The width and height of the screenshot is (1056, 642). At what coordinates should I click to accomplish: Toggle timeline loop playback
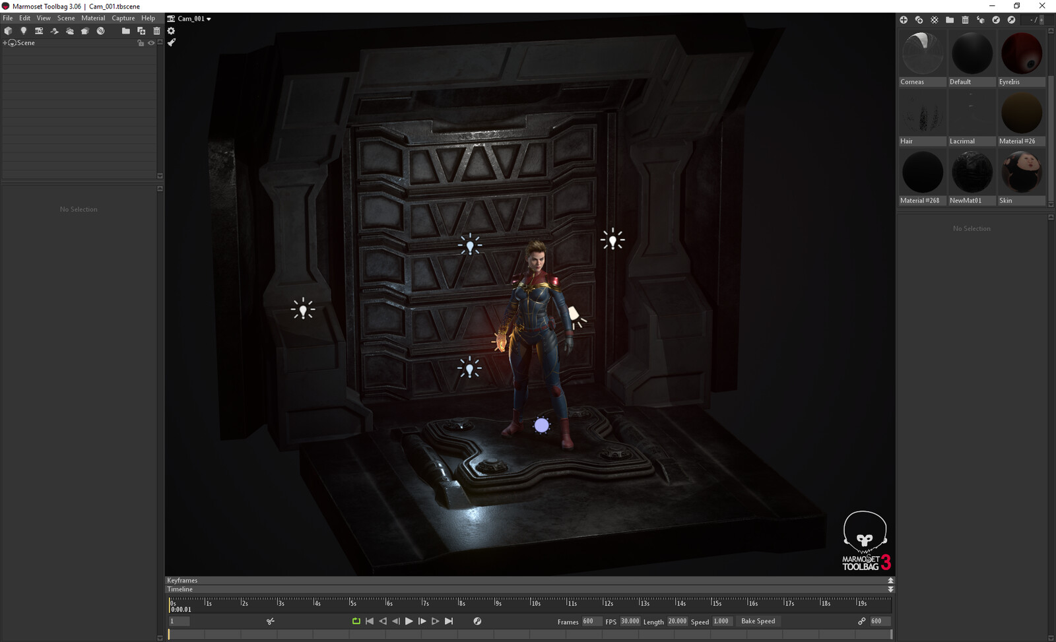point(356,621)
